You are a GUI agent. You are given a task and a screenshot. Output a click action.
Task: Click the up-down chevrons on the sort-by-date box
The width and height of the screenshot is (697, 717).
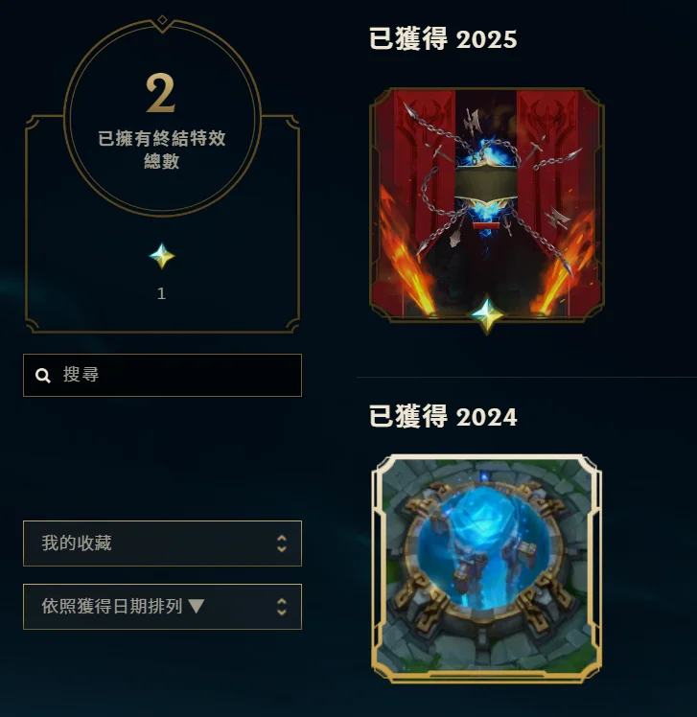coord(282,607)
